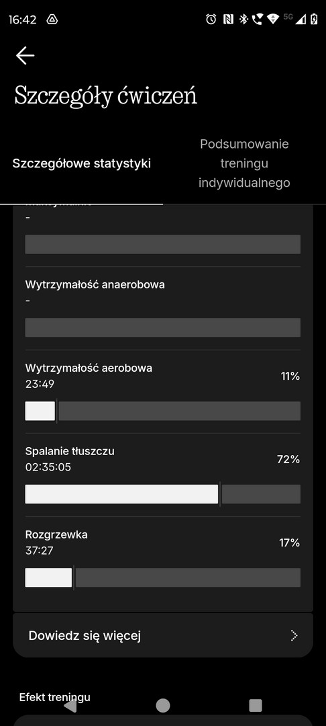Tap the Android back navigation triangle

pos(70,705)
